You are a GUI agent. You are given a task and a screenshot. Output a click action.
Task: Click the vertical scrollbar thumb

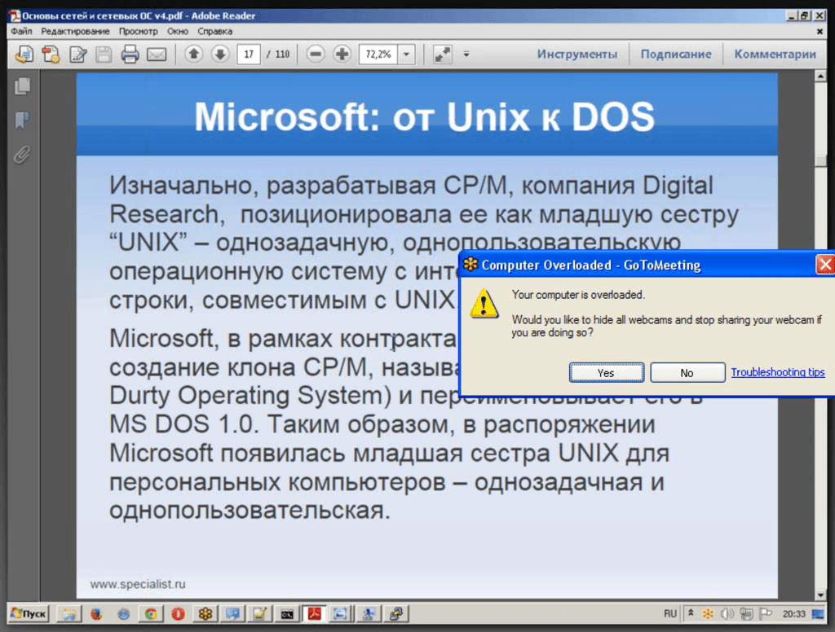click(x=820, y=161)
